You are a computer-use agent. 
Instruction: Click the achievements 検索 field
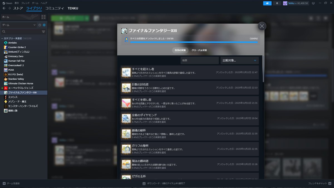tap(199, 60)
